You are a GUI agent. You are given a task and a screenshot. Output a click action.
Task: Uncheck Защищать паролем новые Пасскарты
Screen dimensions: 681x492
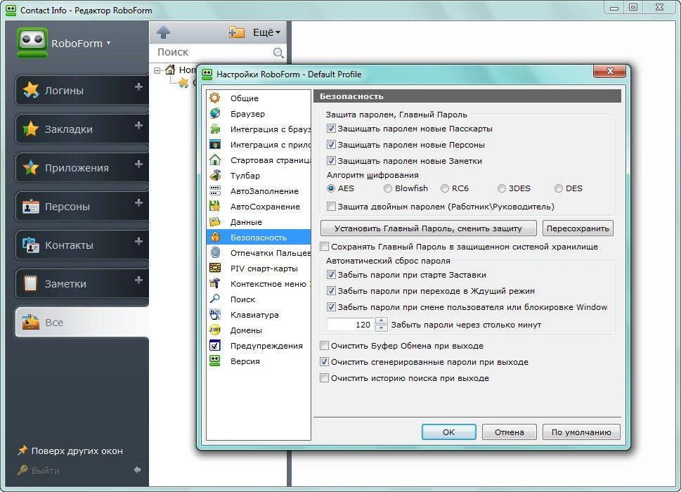(331, 129)
